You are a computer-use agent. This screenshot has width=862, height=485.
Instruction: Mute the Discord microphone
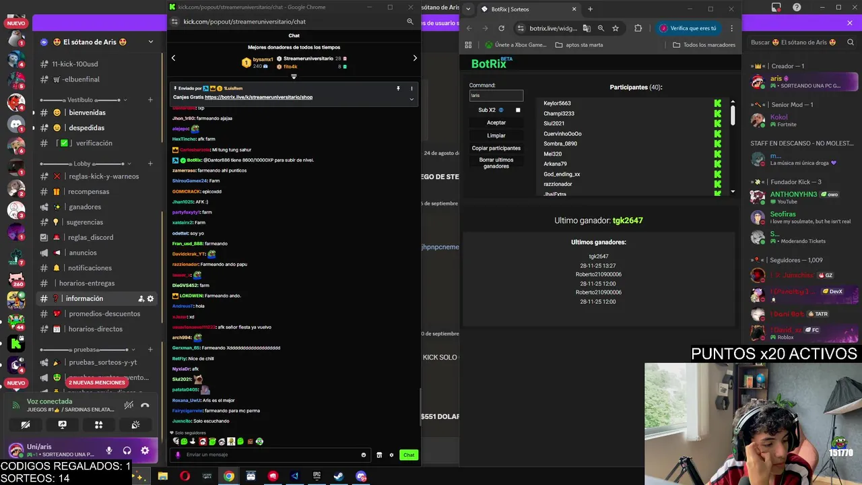[109, 451]
